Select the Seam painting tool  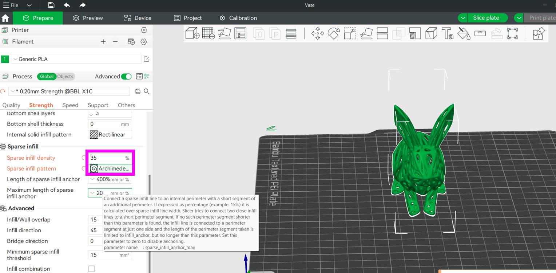431,33
